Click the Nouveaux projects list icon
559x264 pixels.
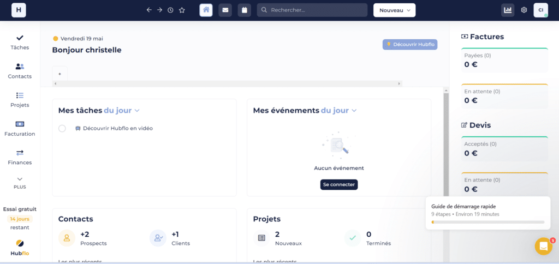point(261,238)
